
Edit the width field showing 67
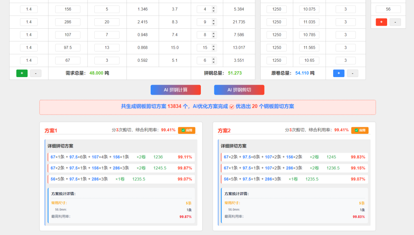(x=68, y=60)
